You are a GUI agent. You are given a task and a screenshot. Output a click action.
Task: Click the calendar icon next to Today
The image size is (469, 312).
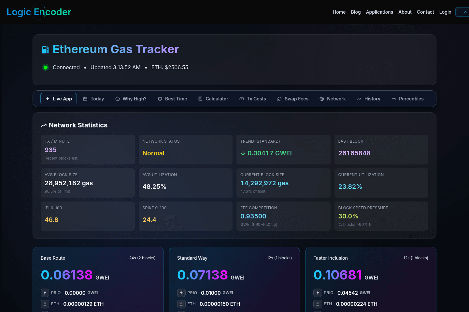pyautogui.click(x=85, y=99)
